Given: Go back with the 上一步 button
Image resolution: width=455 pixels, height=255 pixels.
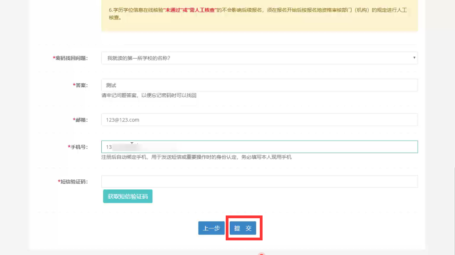Looking at the screenshot, I should click(211, 228).
